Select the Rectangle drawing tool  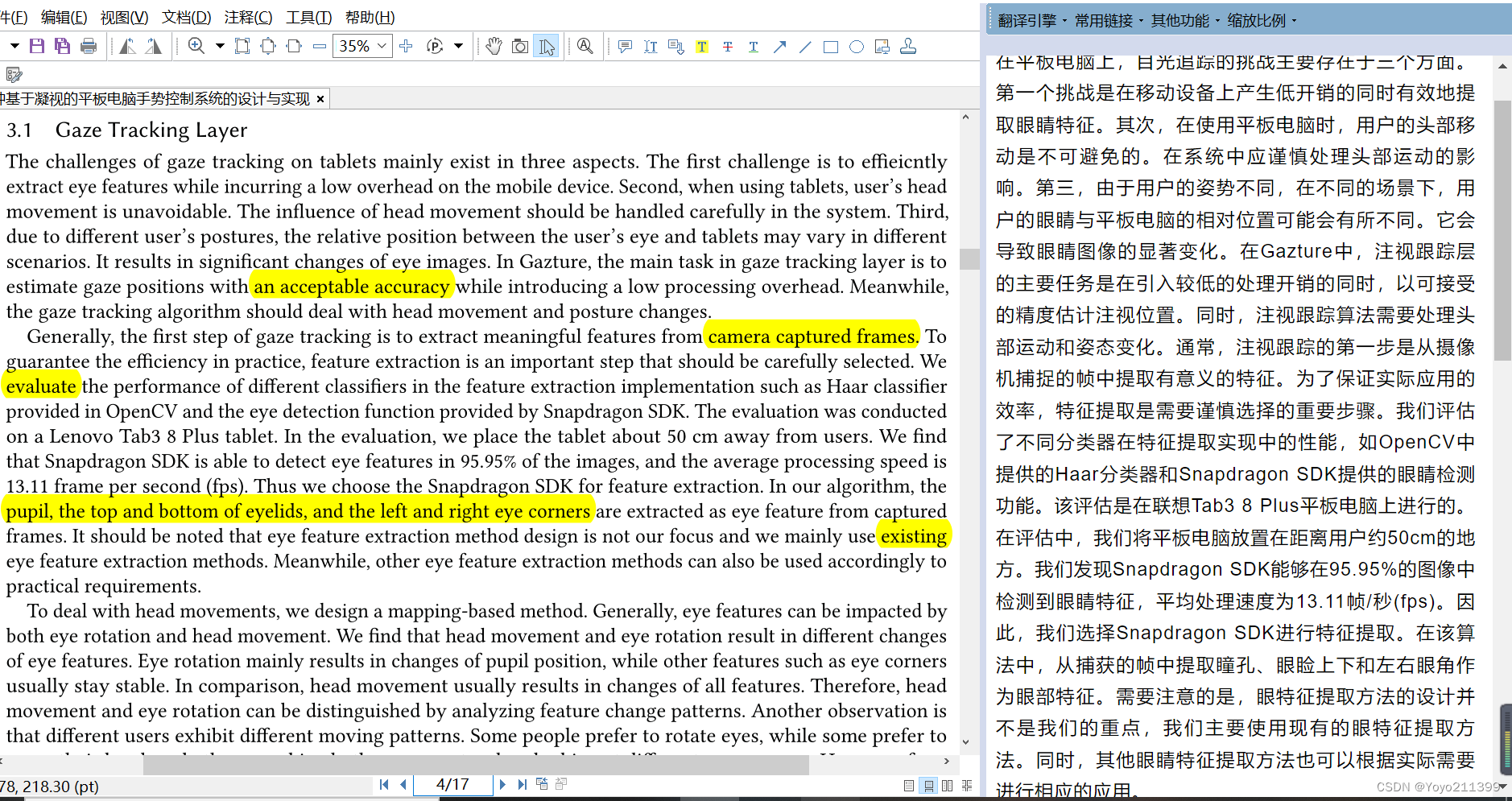tap(831, 47)
